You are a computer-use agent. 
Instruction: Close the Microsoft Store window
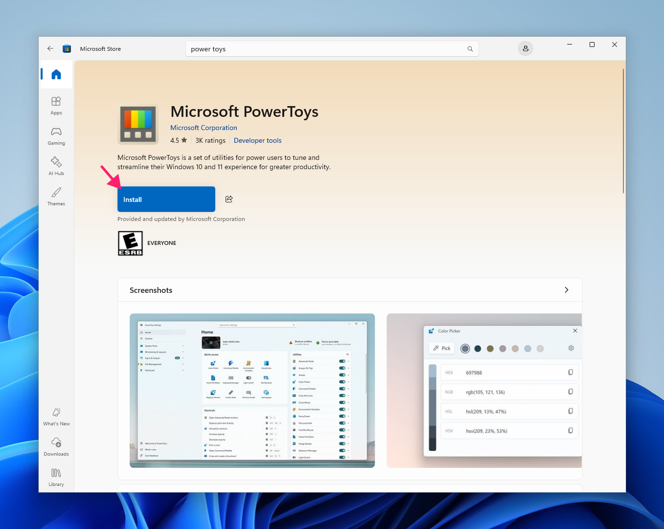point(615,44)
